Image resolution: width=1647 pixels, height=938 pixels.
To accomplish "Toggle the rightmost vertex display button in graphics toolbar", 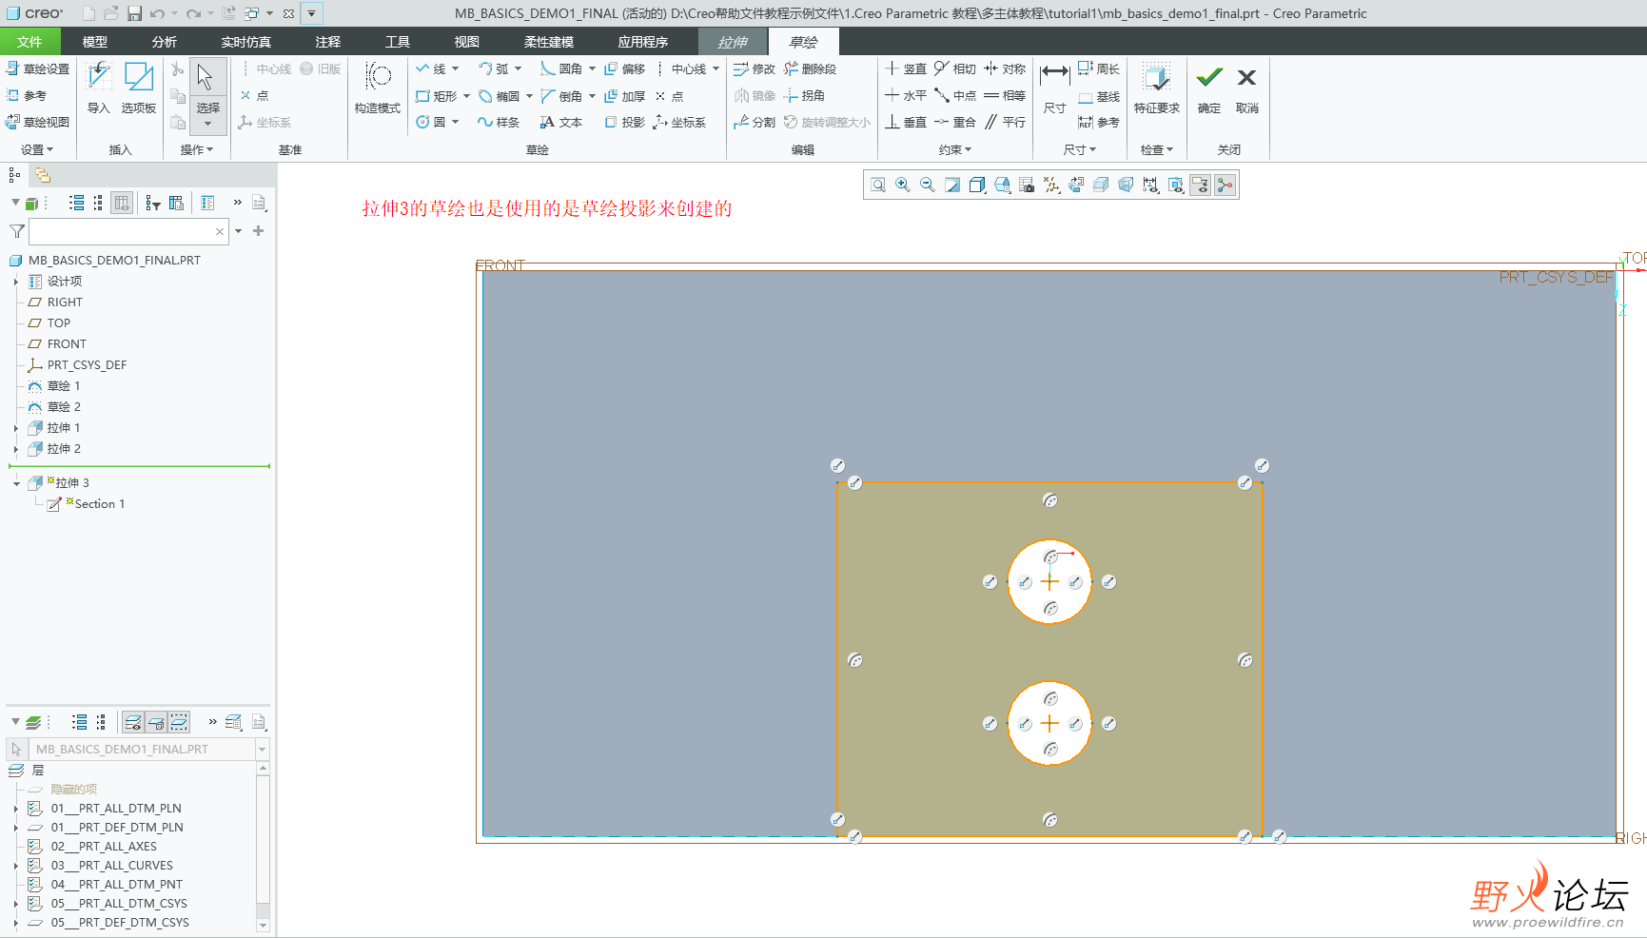I will 1225,185.
